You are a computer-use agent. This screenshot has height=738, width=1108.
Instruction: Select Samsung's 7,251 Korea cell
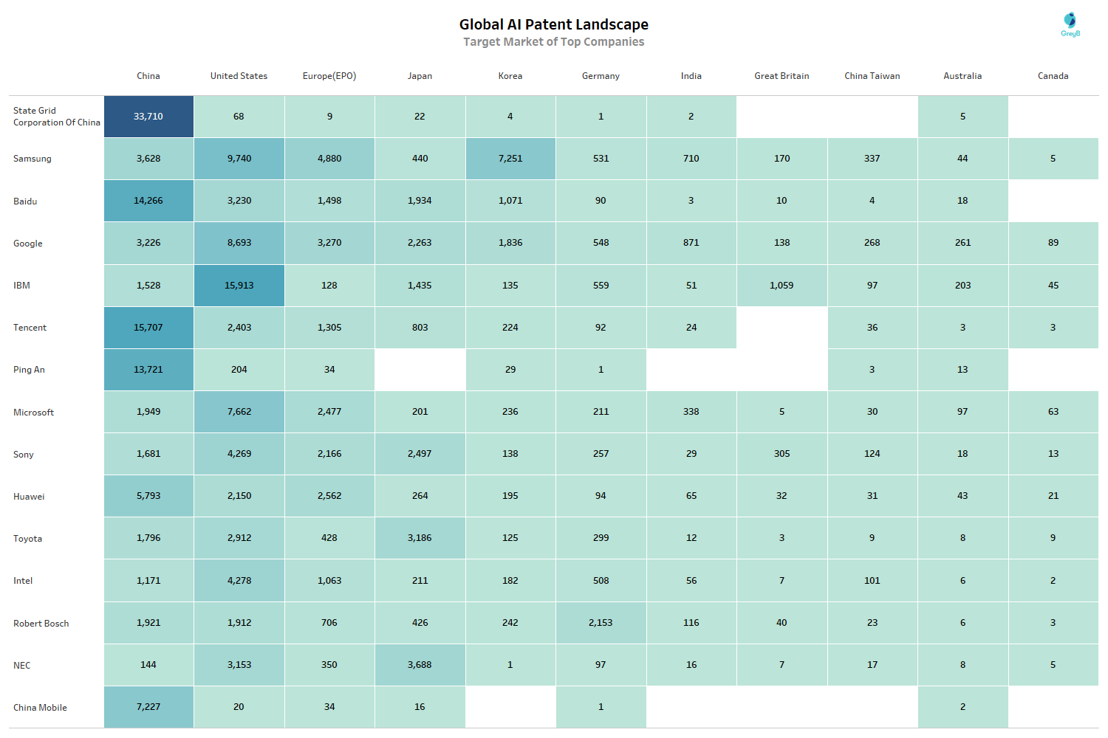point(510,159)
